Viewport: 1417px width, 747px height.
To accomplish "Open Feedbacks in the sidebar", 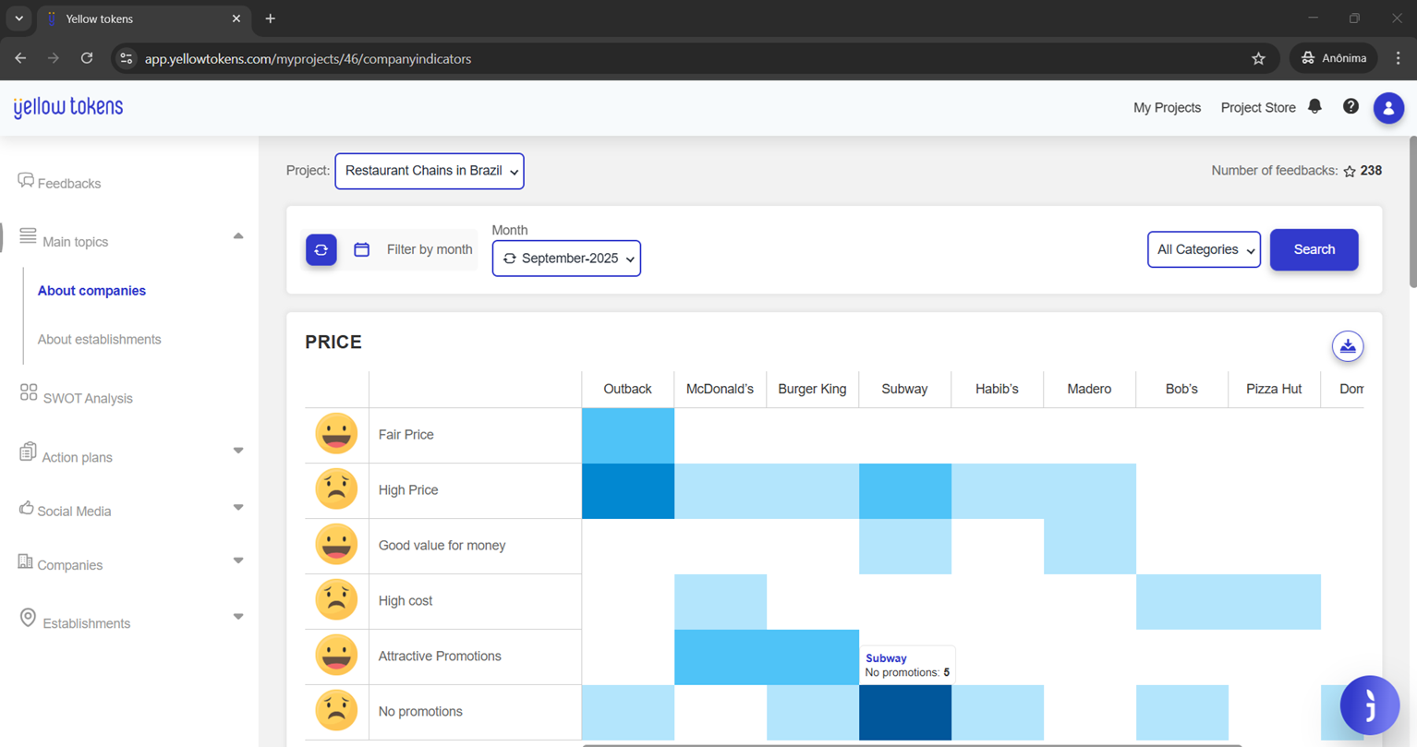I will (69, 184).
